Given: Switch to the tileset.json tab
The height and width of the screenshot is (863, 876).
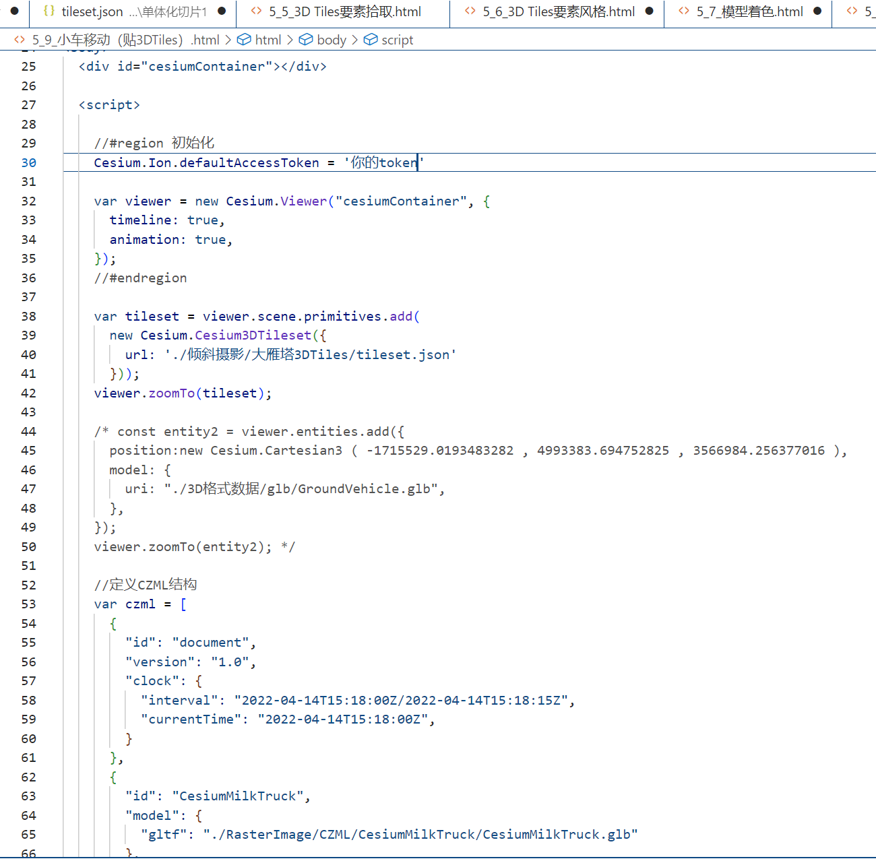Looking at the screenshot, I should 133,12.
